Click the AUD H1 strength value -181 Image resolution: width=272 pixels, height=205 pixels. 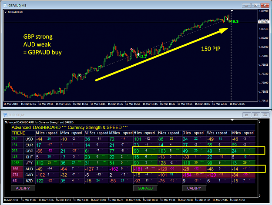138,169
